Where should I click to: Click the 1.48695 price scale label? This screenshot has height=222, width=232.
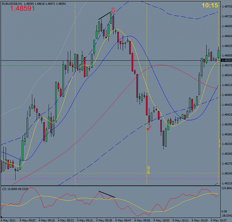227,26
